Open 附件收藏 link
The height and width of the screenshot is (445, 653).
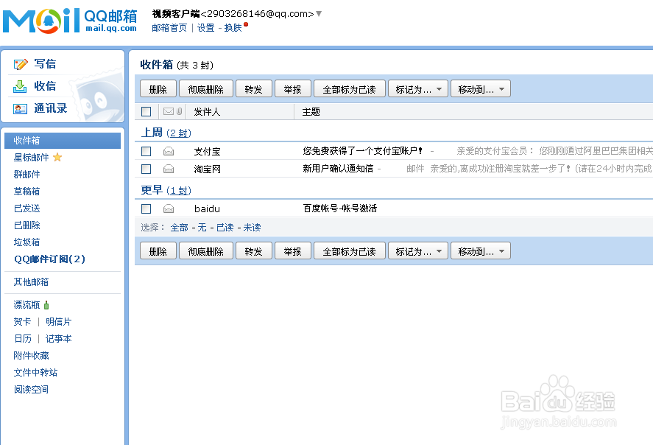tap(31, 356)
